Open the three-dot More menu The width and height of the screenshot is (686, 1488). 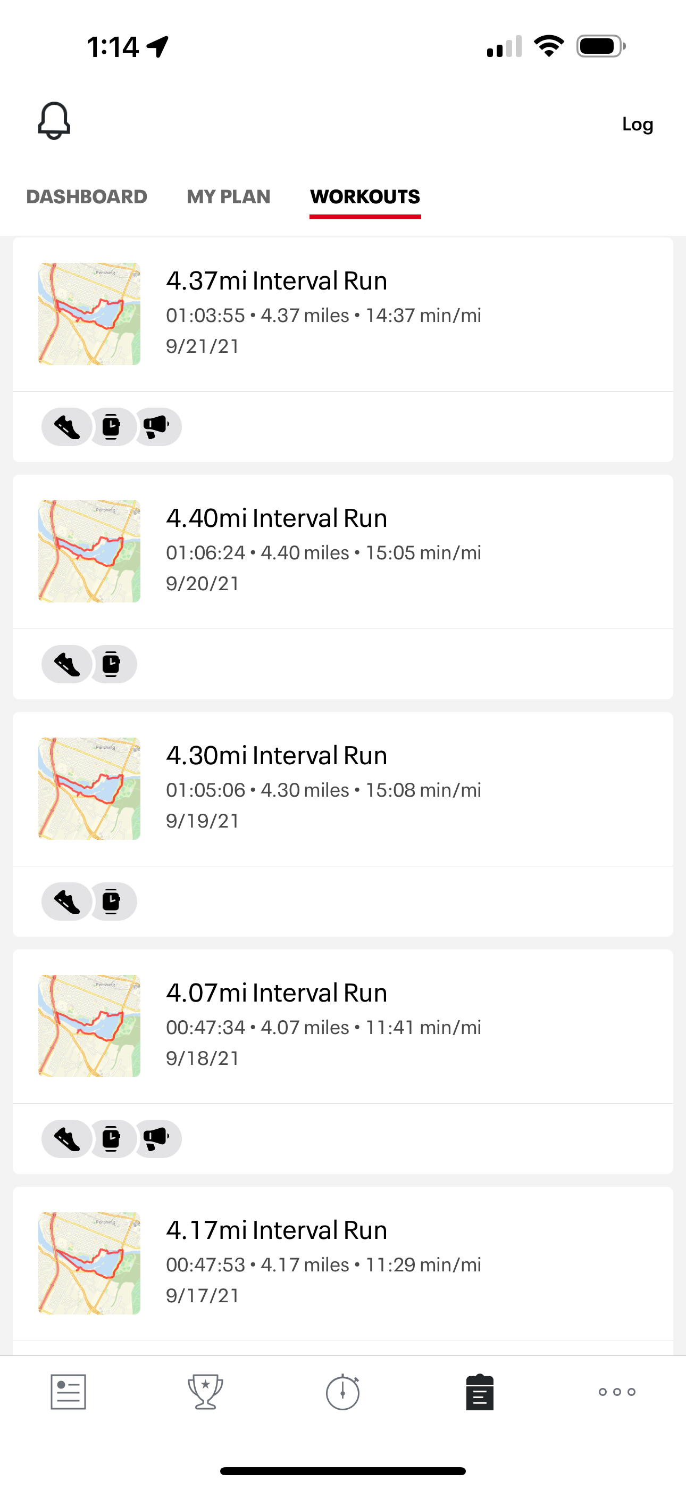tap(617, 1392)
